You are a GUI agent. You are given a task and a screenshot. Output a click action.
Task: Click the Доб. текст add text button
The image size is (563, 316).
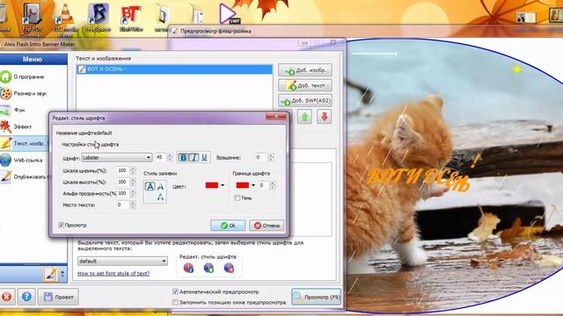(x=305, y=85)
